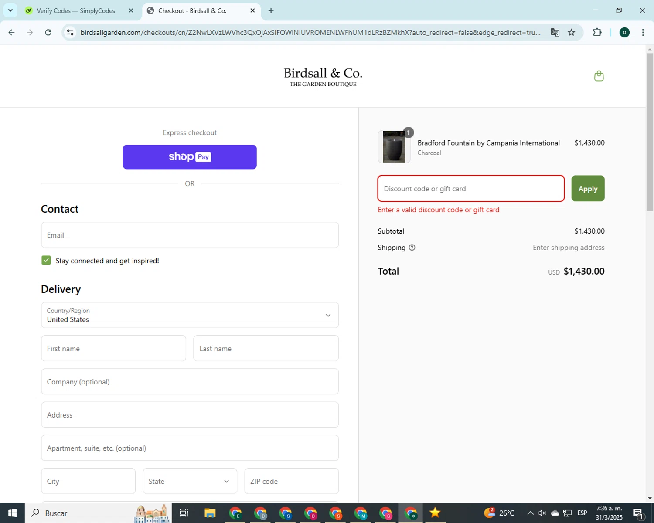
Task: Click the Buscar taskbar search box
Action: tap(98, 513)
